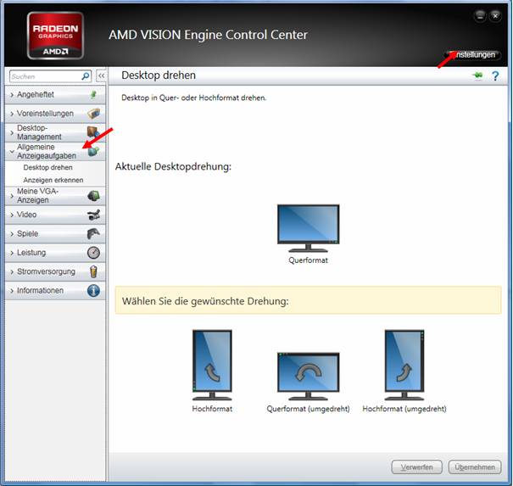Click the Allgemeine Anzeigeaufgaben icon
This screenshot has height=486, width=513.
(93, 151)
